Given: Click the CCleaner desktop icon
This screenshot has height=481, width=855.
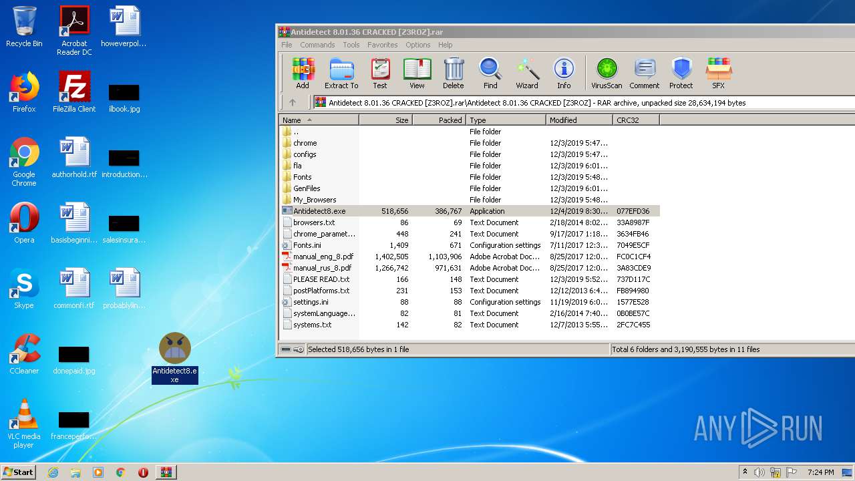Looking at the screenshot, I should click(x=24, y=354).
